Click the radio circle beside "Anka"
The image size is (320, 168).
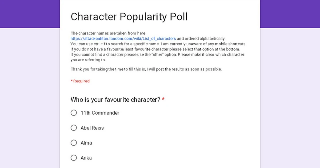(x=74, y=158)
